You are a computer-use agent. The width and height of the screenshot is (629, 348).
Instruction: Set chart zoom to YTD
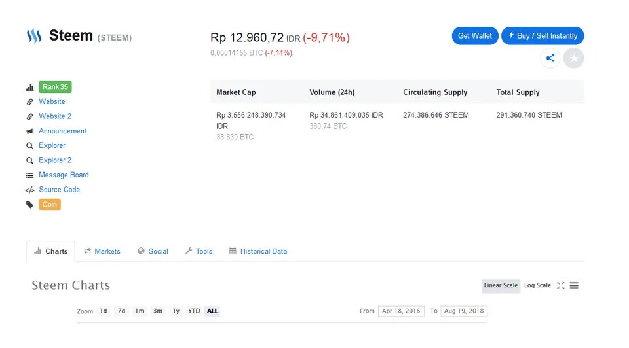coord(194,311)
